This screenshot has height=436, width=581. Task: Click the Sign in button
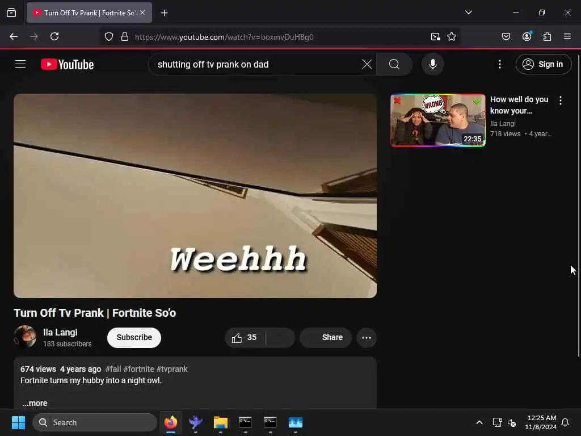543,64
